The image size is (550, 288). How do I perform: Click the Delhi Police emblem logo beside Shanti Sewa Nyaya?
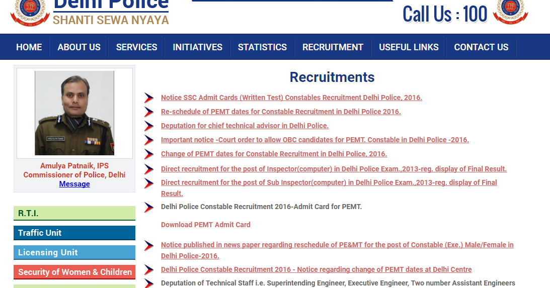[x=30, y=13]
